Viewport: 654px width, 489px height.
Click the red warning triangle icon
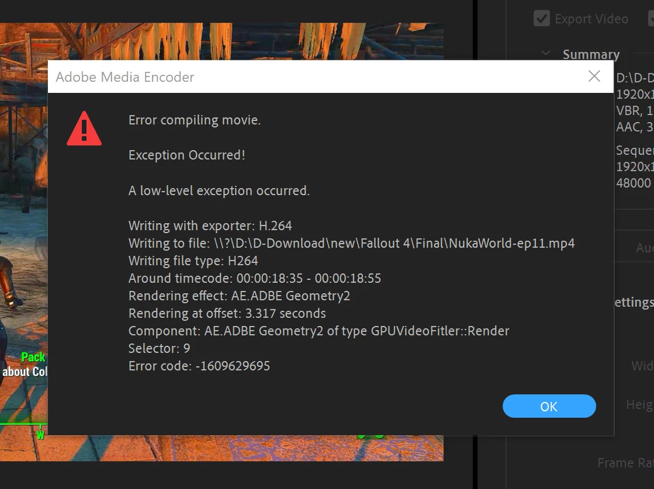pos(84,129)
